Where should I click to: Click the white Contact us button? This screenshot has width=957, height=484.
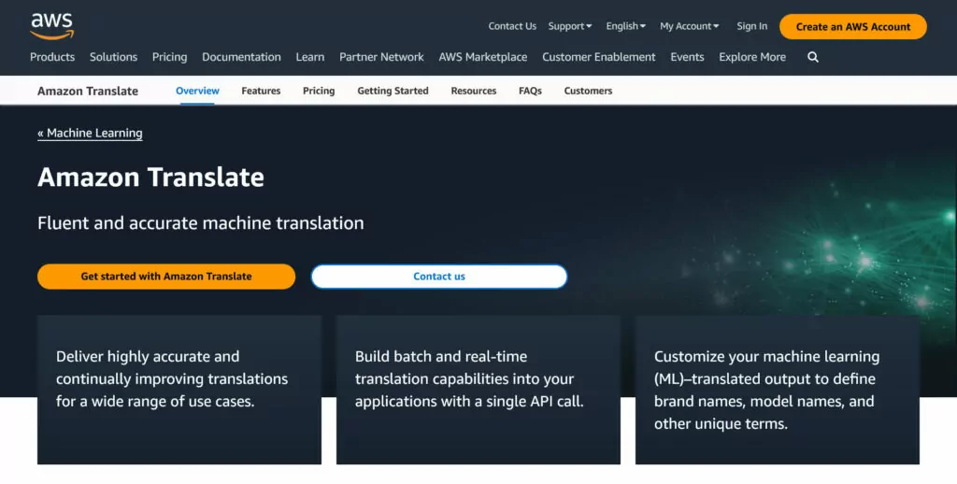439,277
